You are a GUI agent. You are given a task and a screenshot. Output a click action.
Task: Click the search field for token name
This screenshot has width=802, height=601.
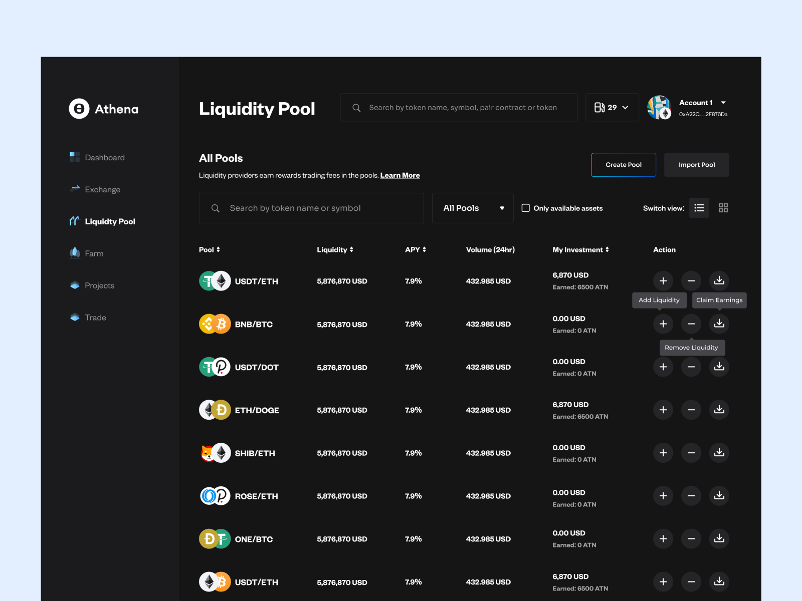pos(311,208)
